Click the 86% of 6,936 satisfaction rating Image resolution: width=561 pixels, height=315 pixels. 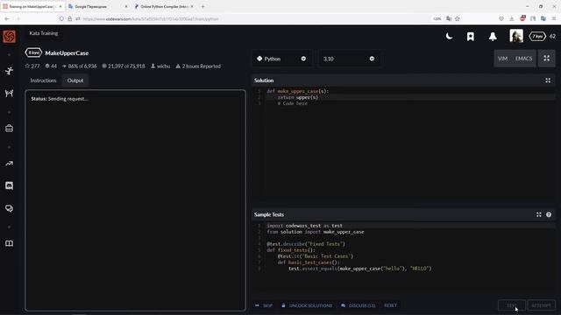79,66
